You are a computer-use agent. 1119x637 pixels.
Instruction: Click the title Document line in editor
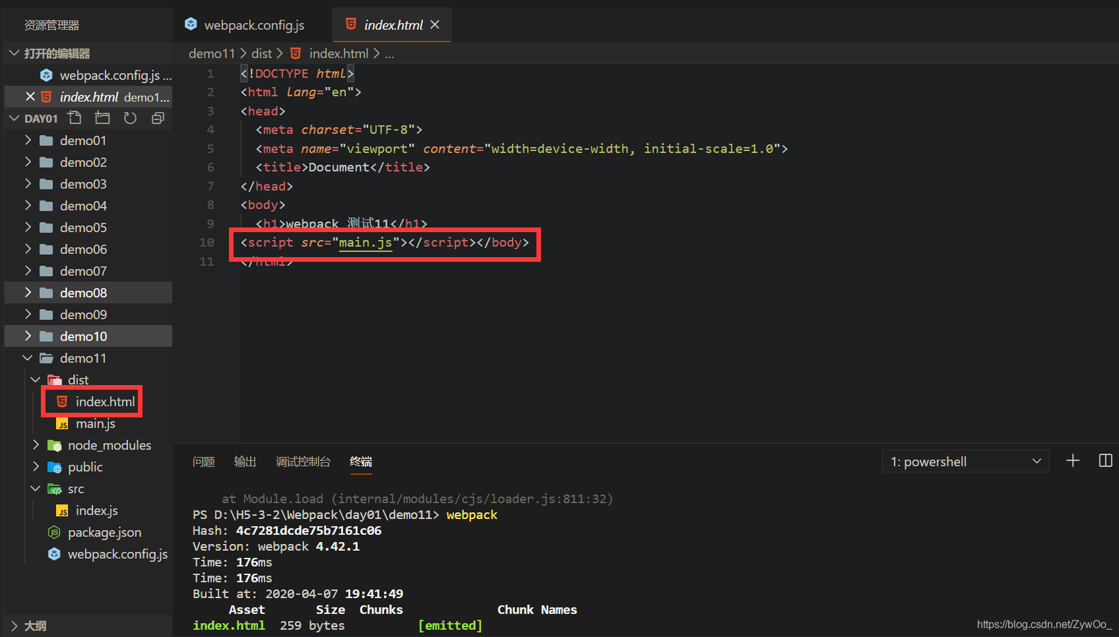[x=342, y=167]
